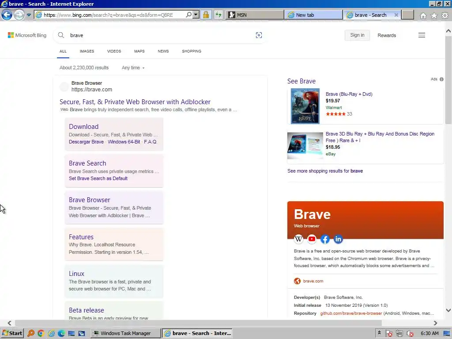Click the vertical scrollbar down arrow
Image resolution: width=452 pixels, height=339 pixels.
tap(448, 310)
